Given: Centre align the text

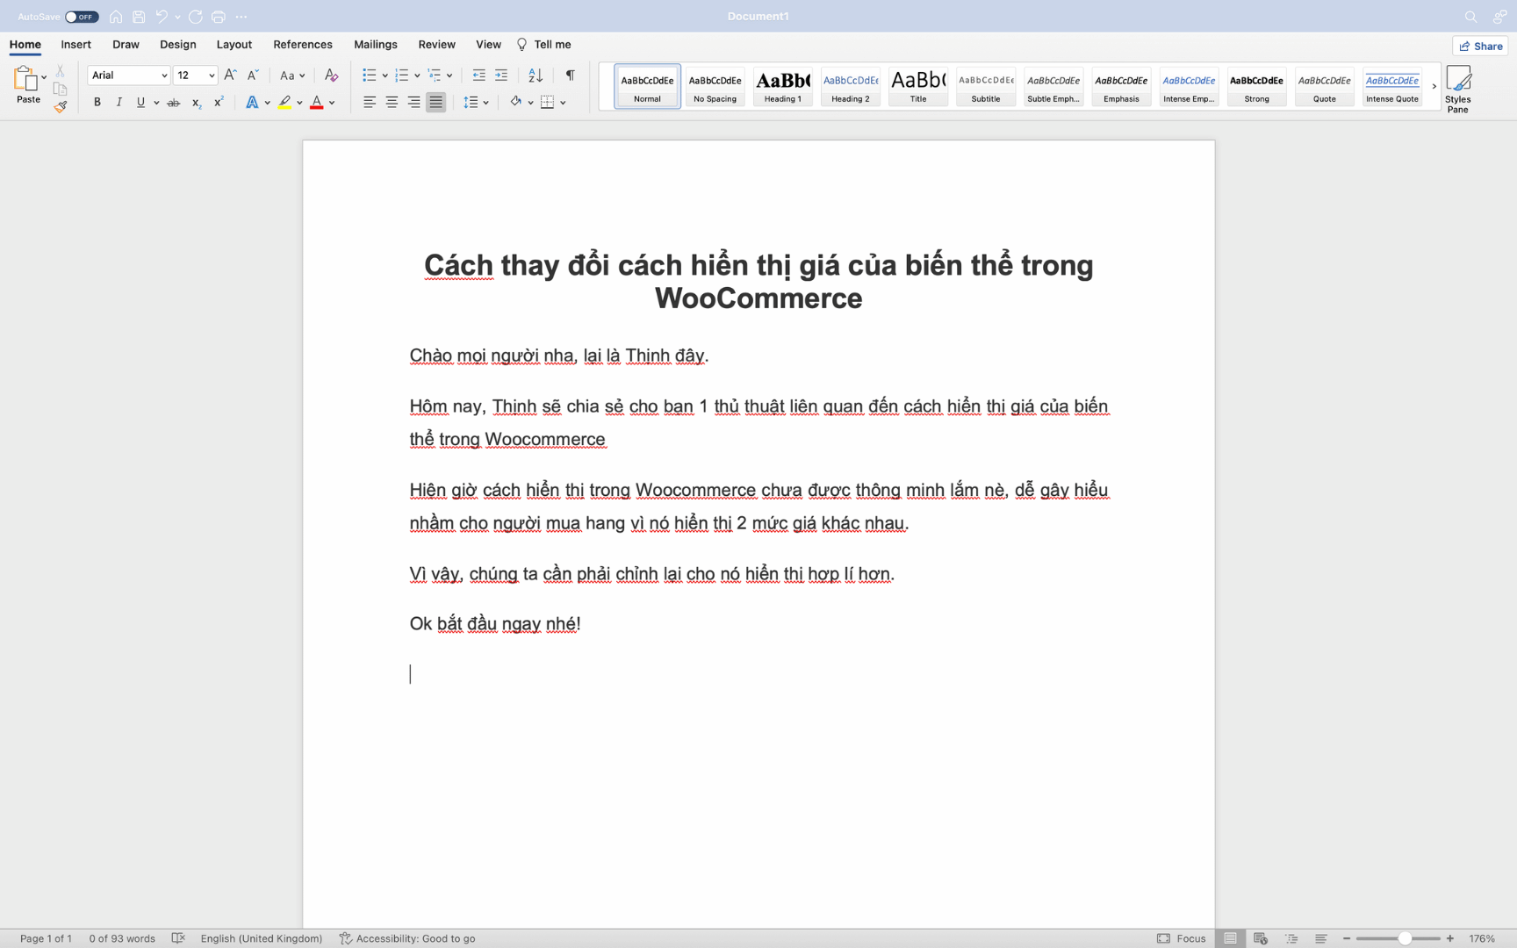Looking at the screenshot, I should point(392,103).
